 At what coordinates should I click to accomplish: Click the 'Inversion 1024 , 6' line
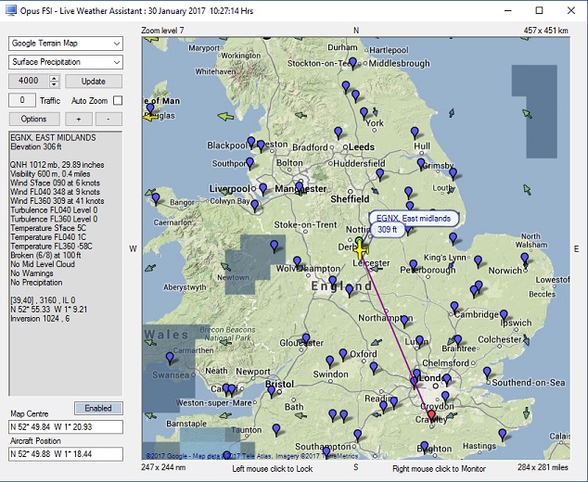[40, 319]
